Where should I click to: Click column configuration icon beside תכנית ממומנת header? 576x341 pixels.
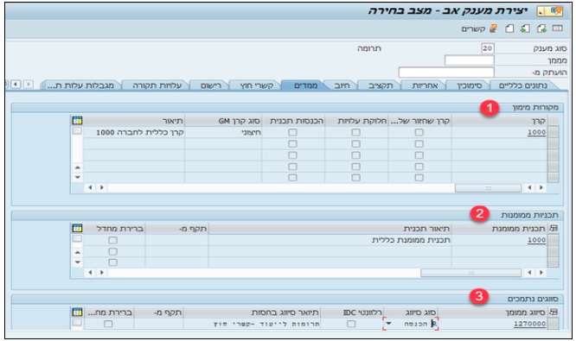pyautogui.click(x=554, y=229)
